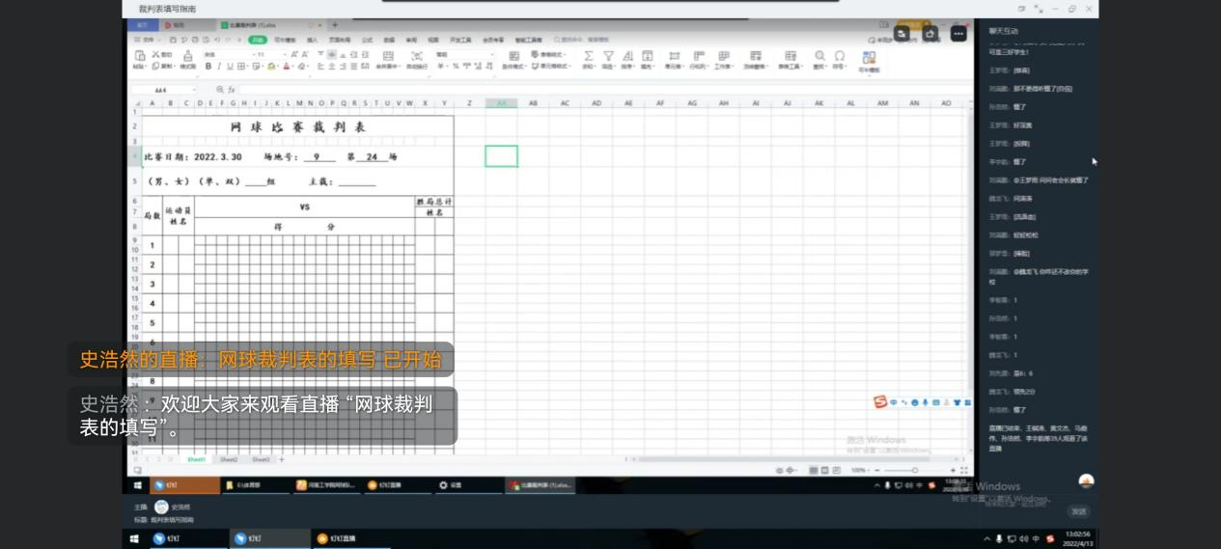
Task: Click the add new sheet plus button
Action: [282, 459]
